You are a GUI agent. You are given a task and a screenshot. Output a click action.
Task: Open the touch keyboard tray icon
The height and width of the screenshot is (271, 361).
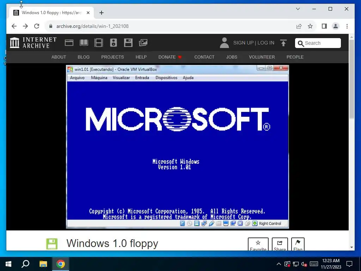pos(314,264)
